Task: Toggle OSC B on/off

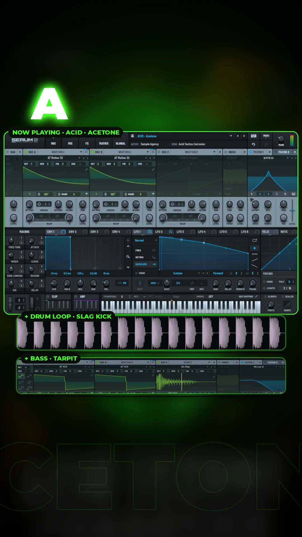Action: point(92,152)
